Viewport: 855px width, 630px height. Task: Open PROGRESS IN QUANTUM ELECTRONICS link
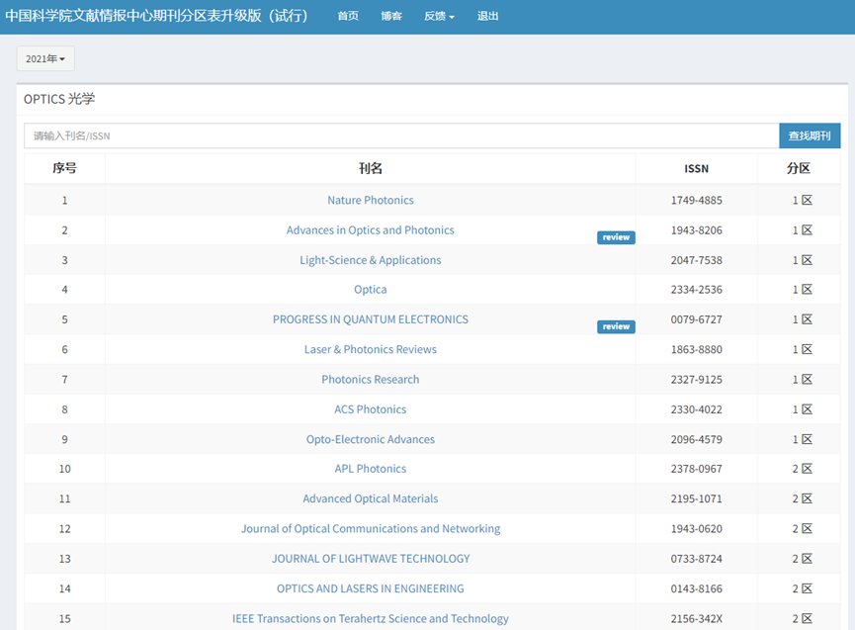[371, 319]
